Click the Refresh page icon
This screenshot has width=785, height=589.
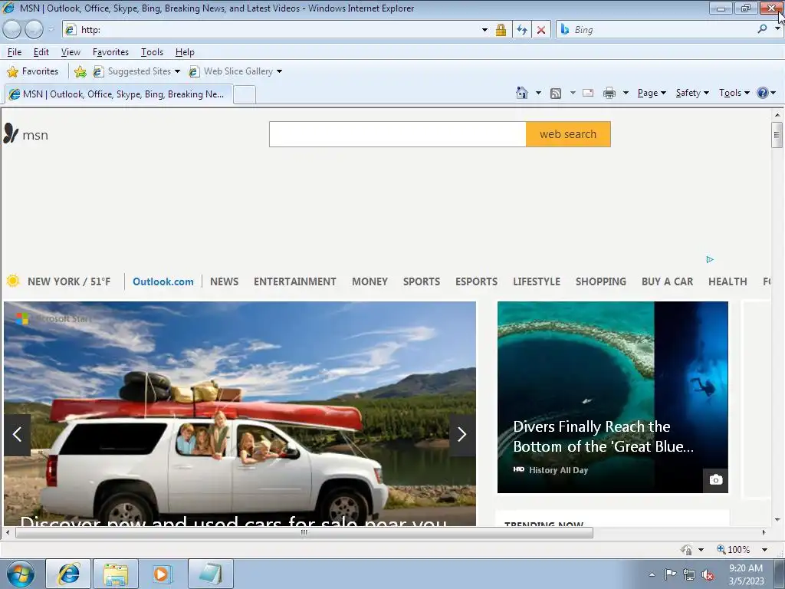coord(521,30)
